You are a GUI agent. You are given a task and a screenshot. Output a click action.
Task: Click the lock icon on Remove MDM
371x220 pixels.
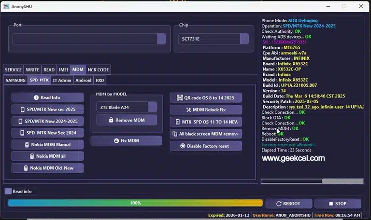click(111, 120)
